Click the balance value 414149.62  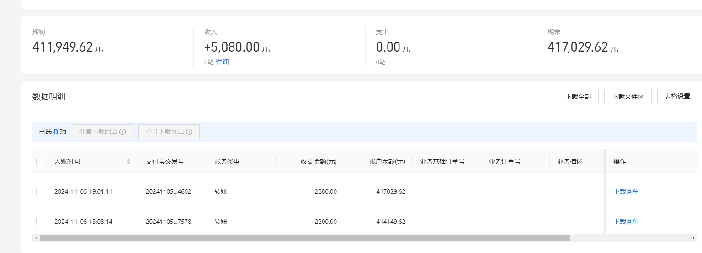coord(391,222)
